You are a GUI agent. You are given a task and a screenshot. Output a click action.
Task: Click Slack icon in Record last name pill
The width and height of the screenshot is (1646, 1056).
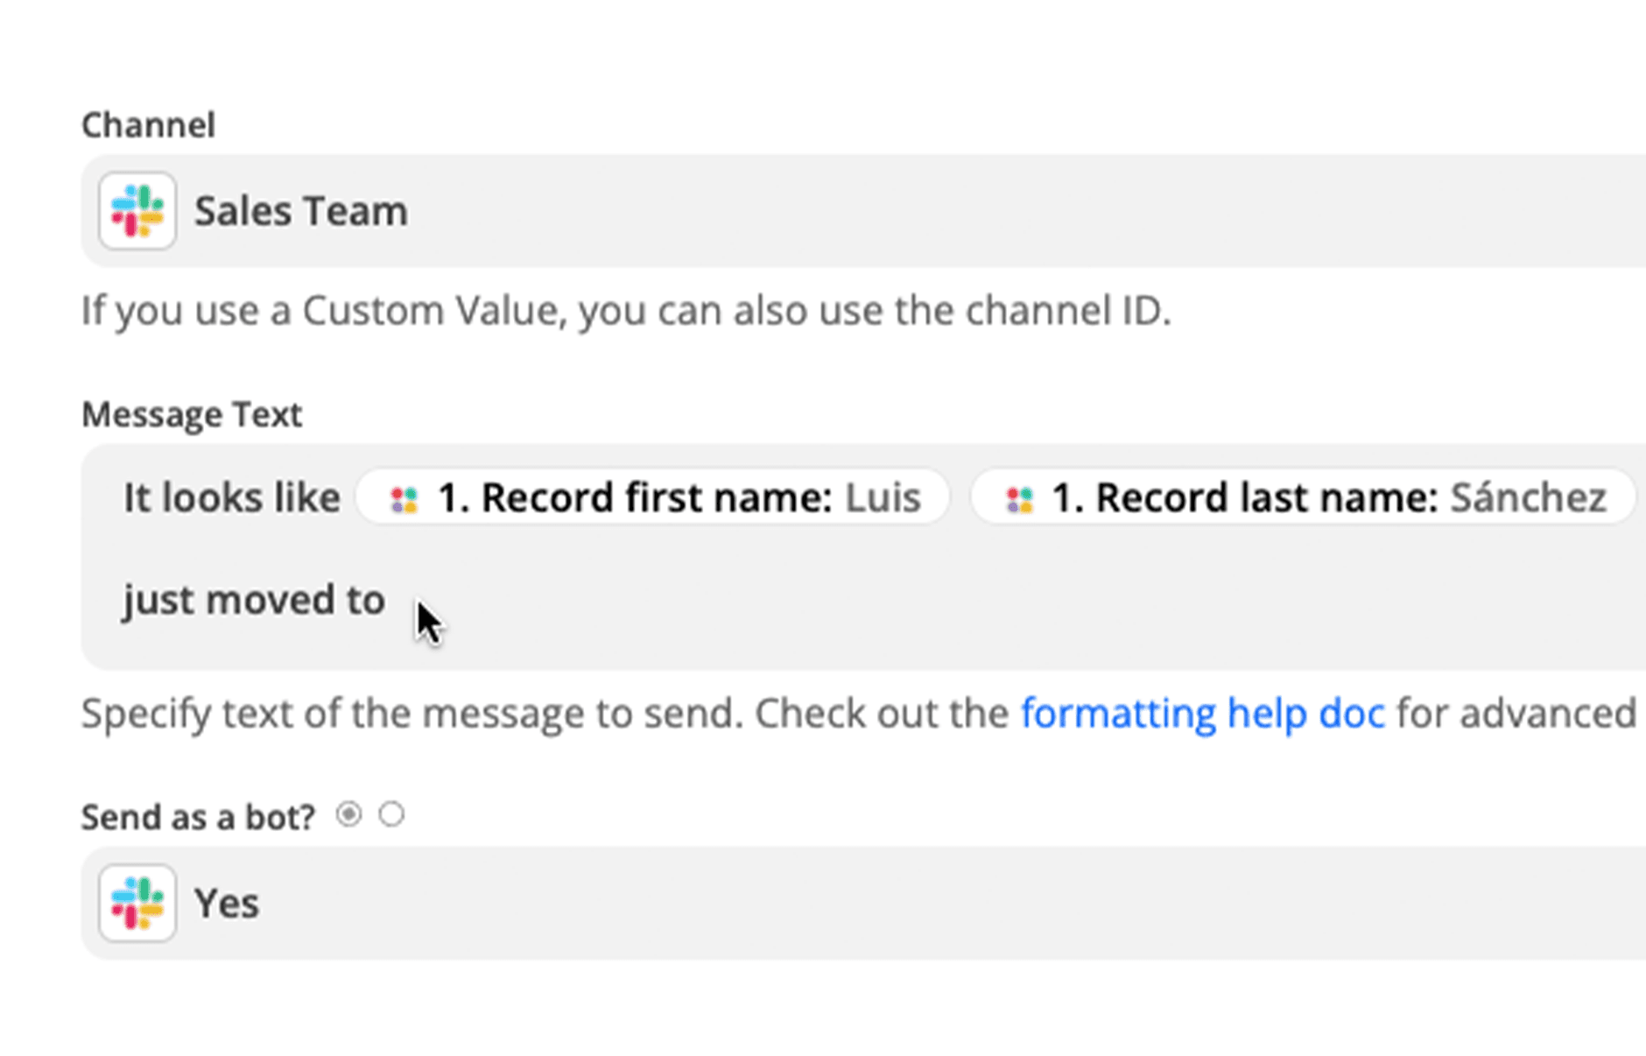coord(1019,499)
